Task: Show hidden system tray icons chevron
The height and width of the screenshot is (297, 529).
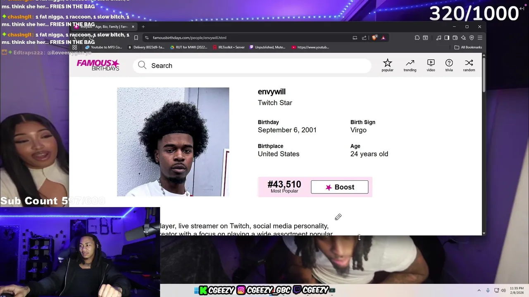Action: (479, 290)
